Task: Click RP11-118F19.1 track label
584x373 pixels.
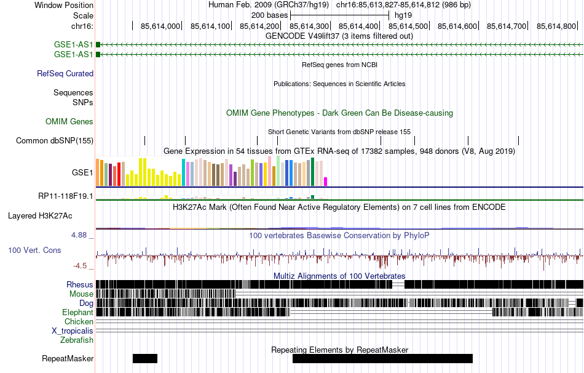Action: click(66, 196)
